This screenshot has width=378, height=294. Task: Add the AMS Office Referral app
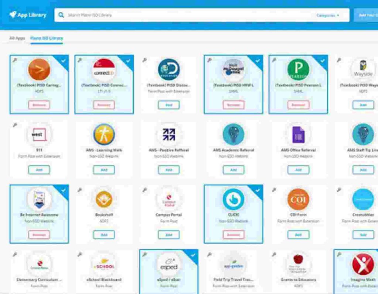point(298,170)
